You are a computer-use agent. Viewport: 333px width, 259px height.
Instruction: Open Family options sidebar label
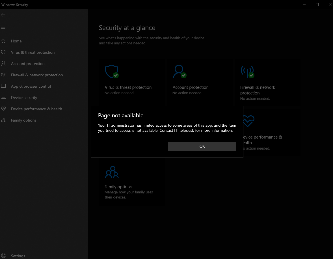23,120
